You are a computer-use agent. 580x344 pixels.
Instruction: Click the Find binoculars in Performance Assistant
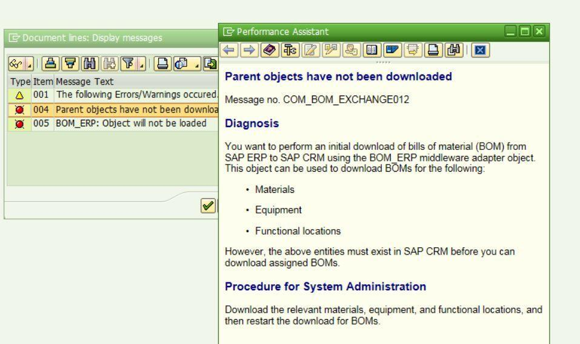453,50
